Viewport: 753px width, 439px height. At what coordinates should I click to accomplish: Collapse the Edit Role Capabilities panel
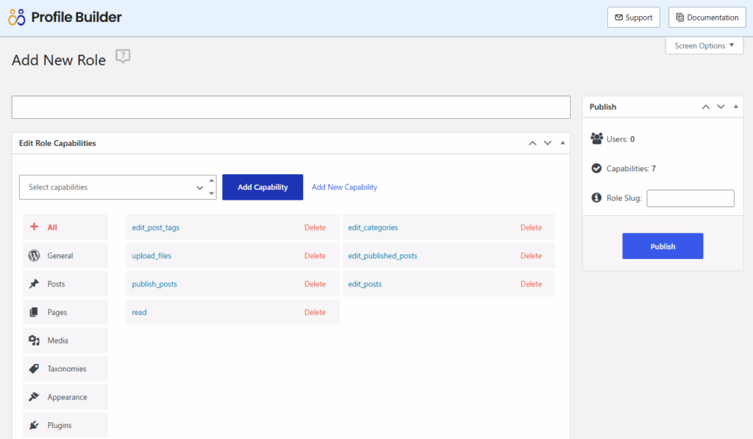pyautogui.click(x=563, y=143)
